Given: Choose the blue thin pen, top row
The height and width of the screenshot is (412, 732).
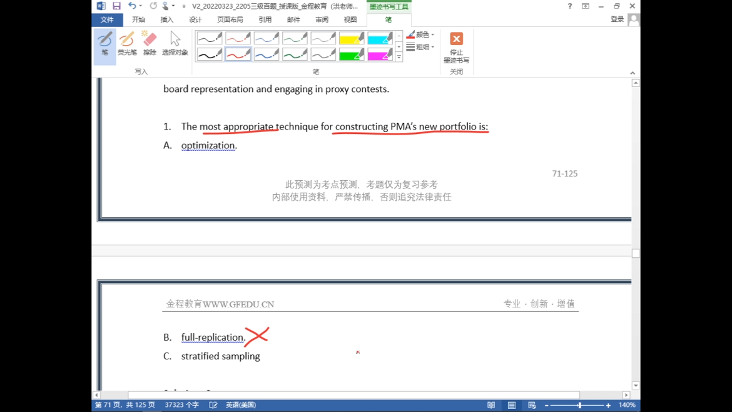Looking at the screenshot, I should [267, 38].
